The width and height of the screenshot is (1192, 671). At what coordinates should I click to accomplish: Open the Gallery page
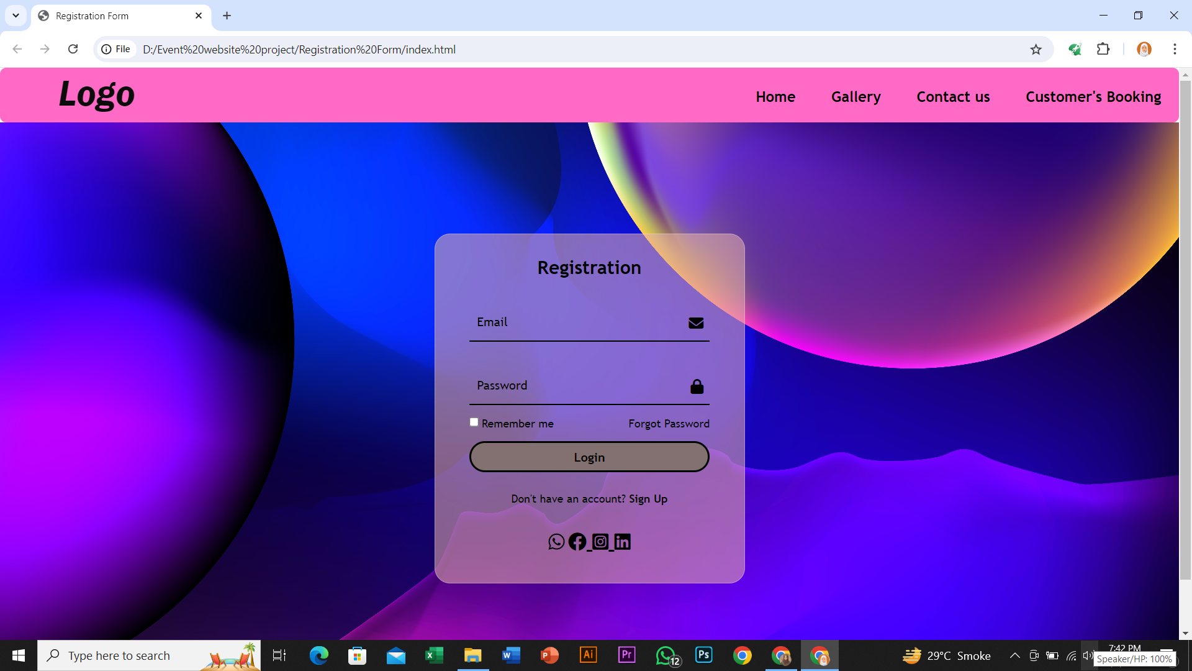(856, 97)
